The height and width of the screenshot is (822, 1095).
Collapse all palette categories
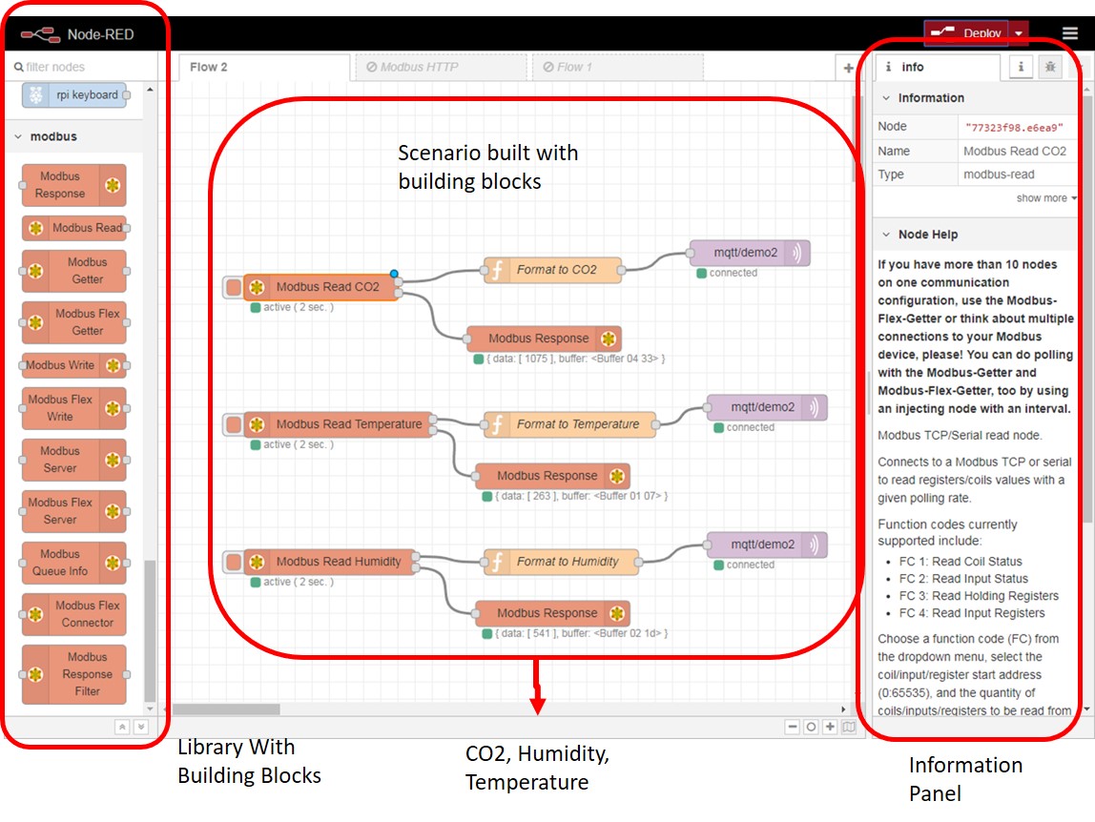tap(122, 727)
